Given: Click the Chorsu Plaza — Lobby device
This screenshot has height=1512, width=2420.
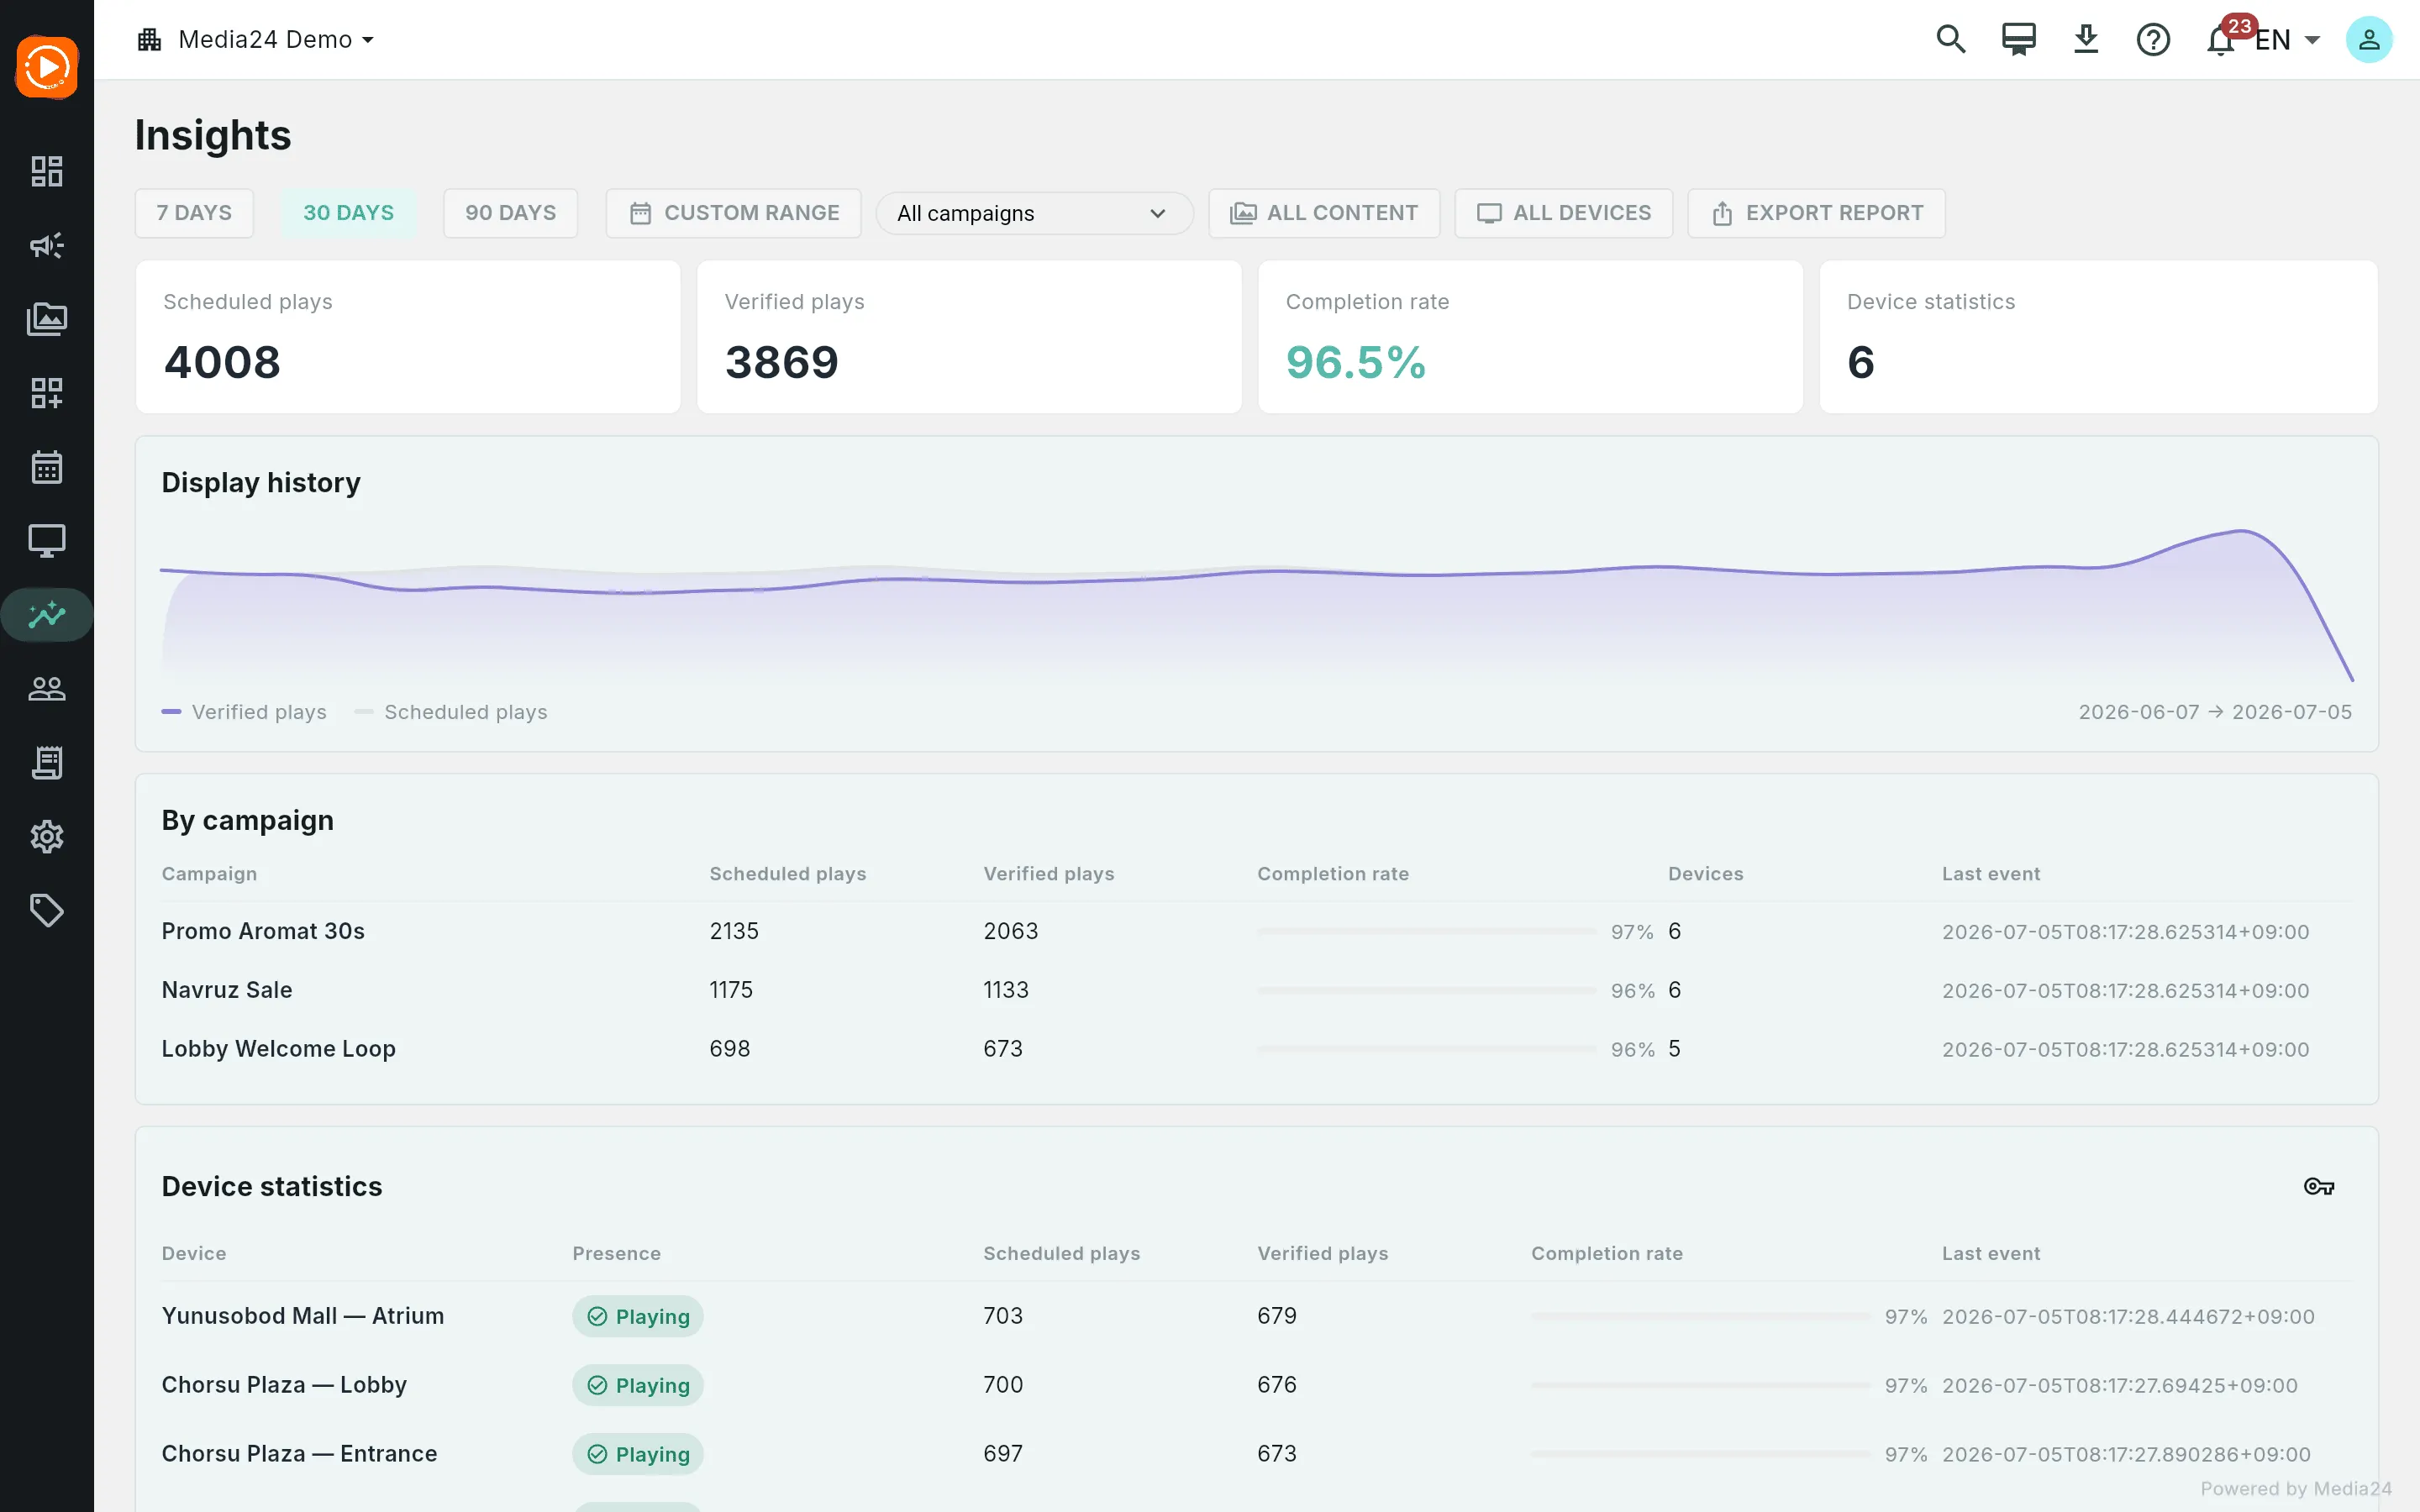Looking at the screenshot, I should [x=284, y=1385].
